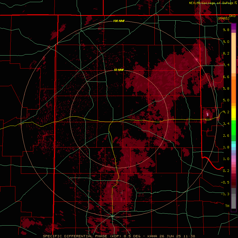This screenshot has width=238, height=238.
Task: Click the -1.3 color scale label
Action: click(225, 194)
